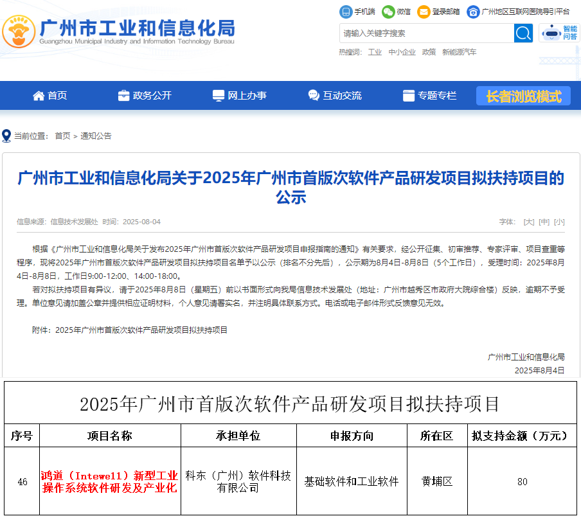Click the 登录邮箱 text label
The width and height of the screenshot is (581, 516).
(x=446, y=12)
